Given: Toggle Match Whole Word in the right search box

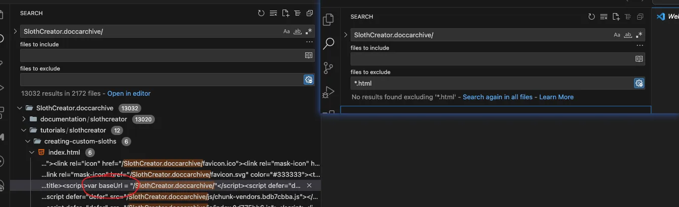Looking at the screenshot, I should tap(628, 35).
